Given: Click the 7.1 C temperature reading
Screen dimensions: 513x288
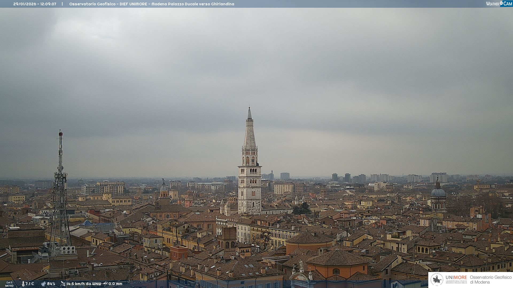Looking at the screenshot, I should (30, 284).
